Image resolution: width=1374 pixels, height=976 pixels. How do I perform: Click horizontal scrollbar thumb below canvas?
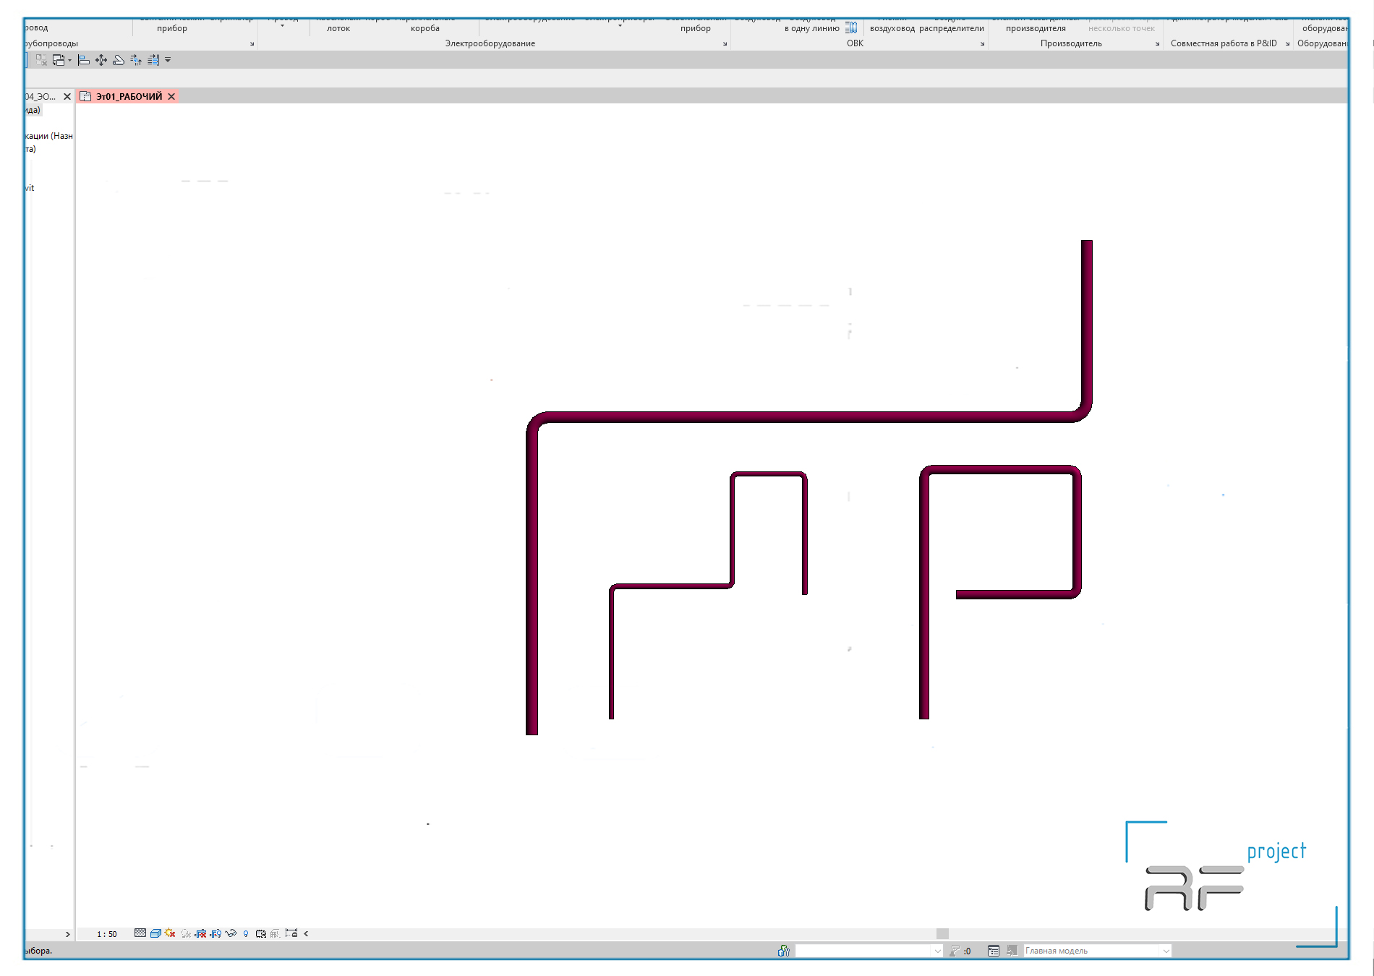942,933
